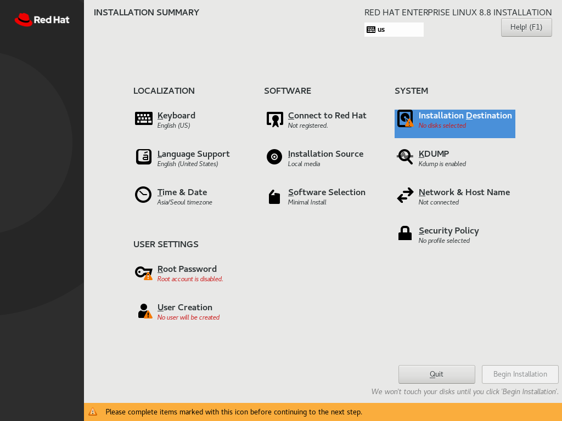Click the Root Password key icon
This screenshot has width=562, height=421.
pyautogui.click(x=144, y=273)
